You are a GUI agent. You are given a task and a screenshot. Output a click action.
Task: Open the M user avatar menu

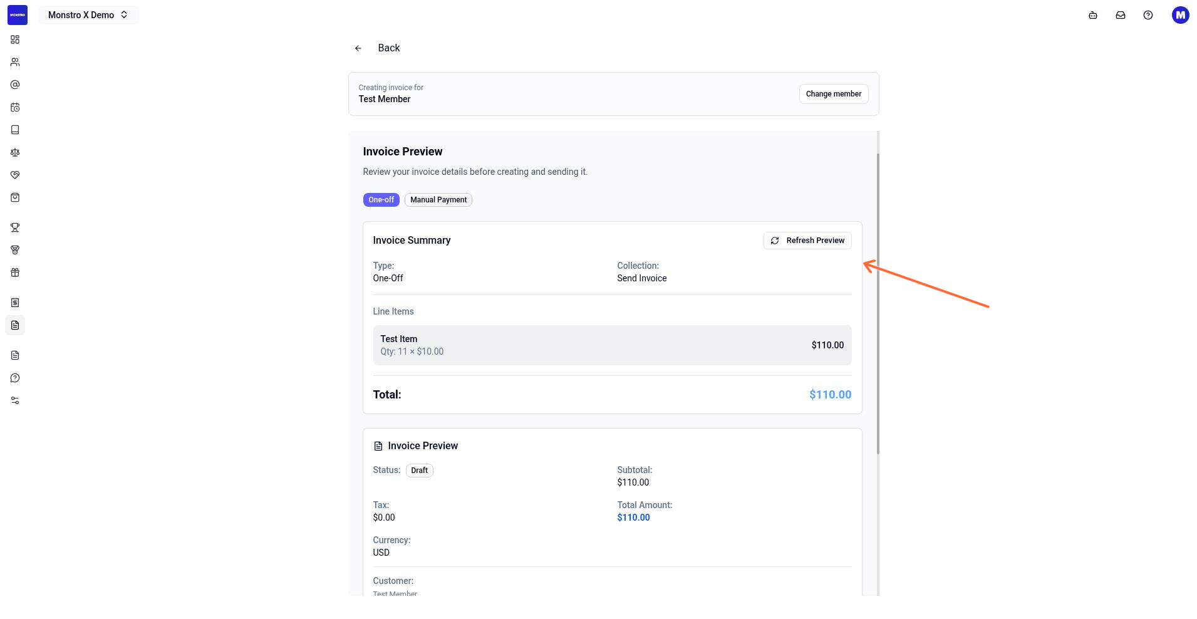(1181, 15)
